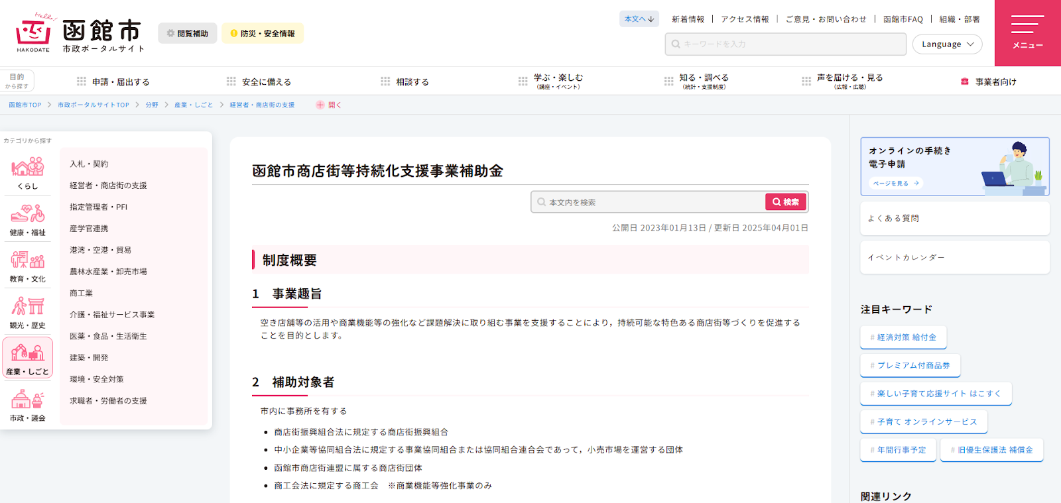The image size is (1061, 503).
Task: Click the Hakodate city logo
Action: click(x=80, y=32)
